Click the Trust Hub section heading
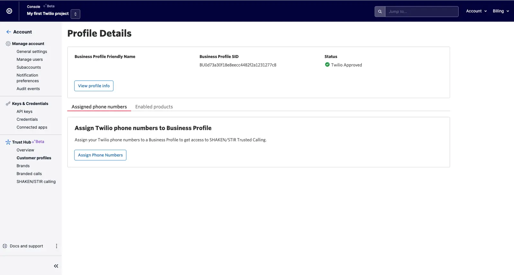The width and height of the screenshot is (514, 275). point(22,142)
